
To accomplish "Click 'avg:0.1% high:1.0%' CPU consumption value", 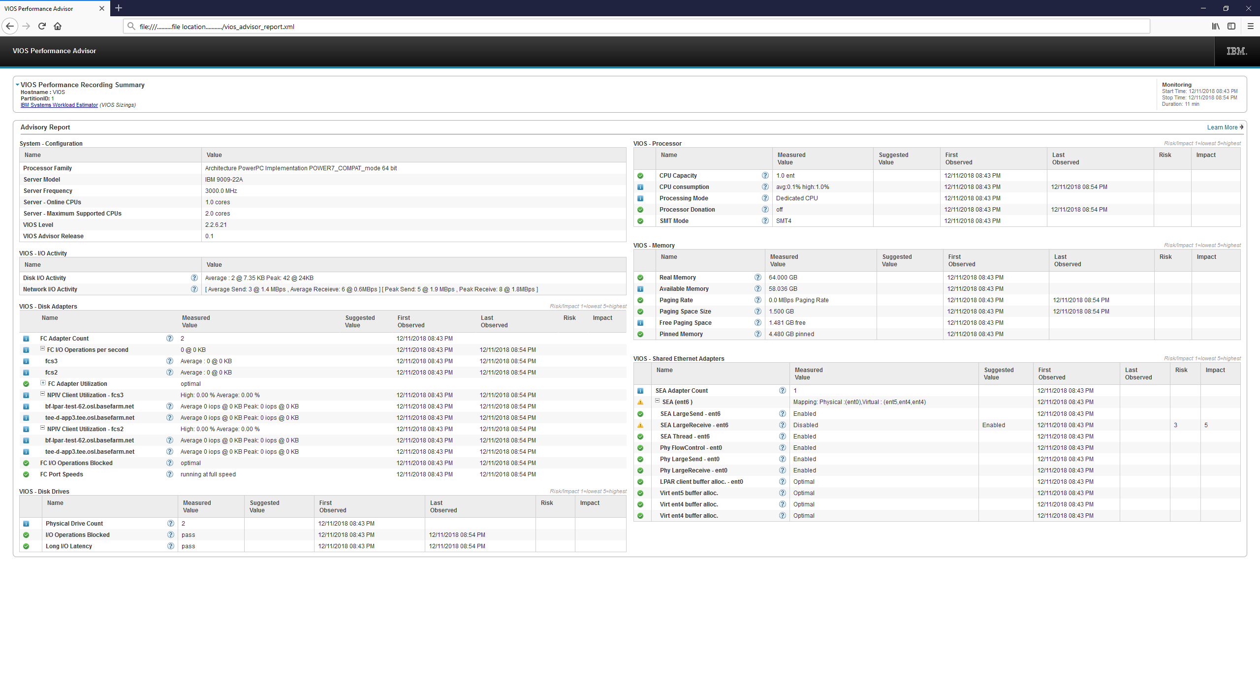I will pyautogui.click(x=802, y=187).
